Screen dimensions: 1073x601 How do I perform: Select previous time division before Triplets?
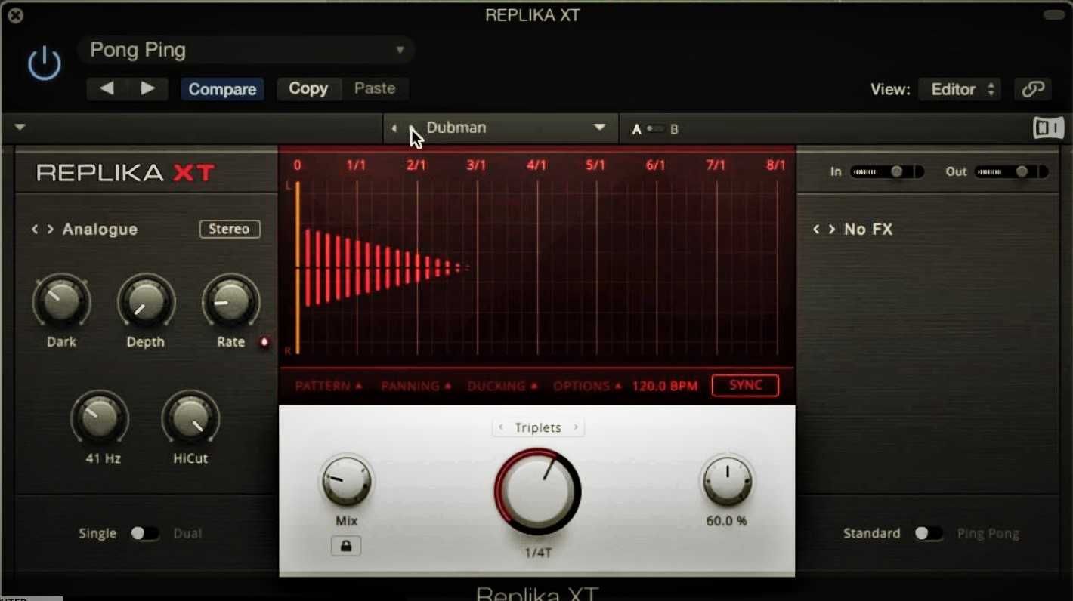click(x=501, y=428)
